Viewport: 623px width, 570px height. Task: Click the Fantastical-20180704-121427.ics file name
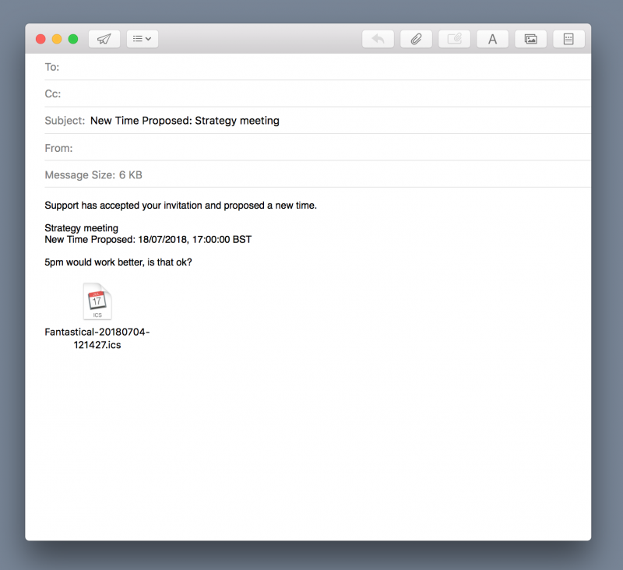tap(97, 339)
